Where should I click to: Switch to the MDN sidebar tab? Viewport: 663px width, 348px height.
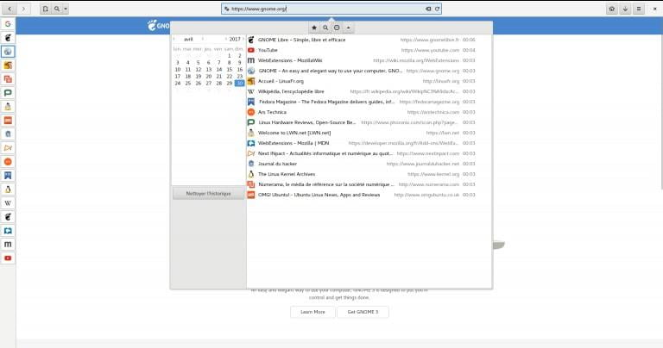click(8, 231)
